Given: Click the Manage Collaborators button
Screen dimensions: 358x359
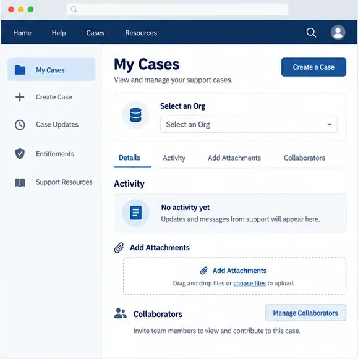Looking at the screenshot, I should click(305, 313).
